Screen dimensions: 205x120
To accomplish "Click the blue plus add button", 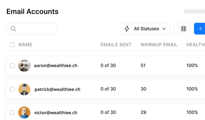I will (200, 29).
